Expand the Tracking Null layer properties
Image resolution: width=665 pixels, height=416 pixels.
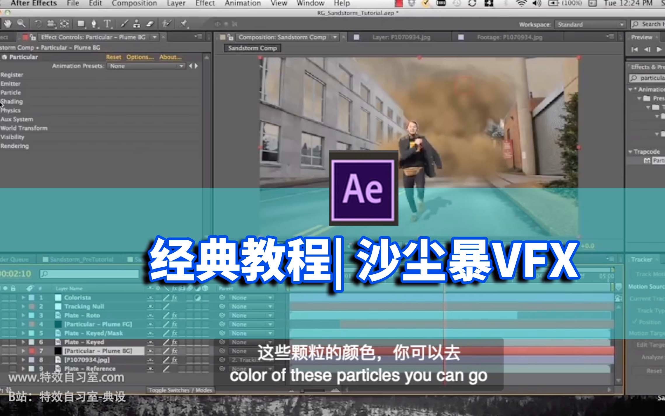tap(23, 306)
